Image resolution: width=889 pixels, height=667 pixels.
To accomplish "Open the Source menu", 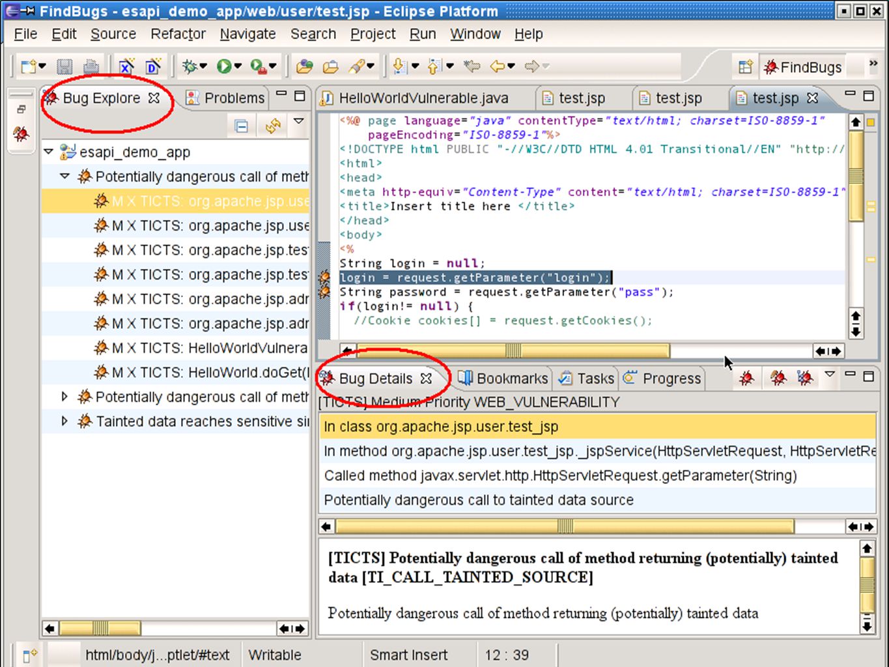I will click(x=113, y=34).
